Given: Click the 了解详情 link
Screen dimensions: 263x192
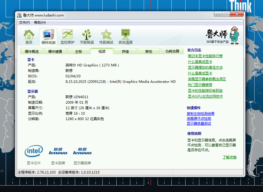Looking at the screenshot, I should tap(230, 157).
